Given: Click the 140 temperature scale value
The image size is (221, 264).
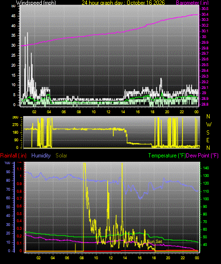Looking at the screenshot, I should tap(206, 168).
